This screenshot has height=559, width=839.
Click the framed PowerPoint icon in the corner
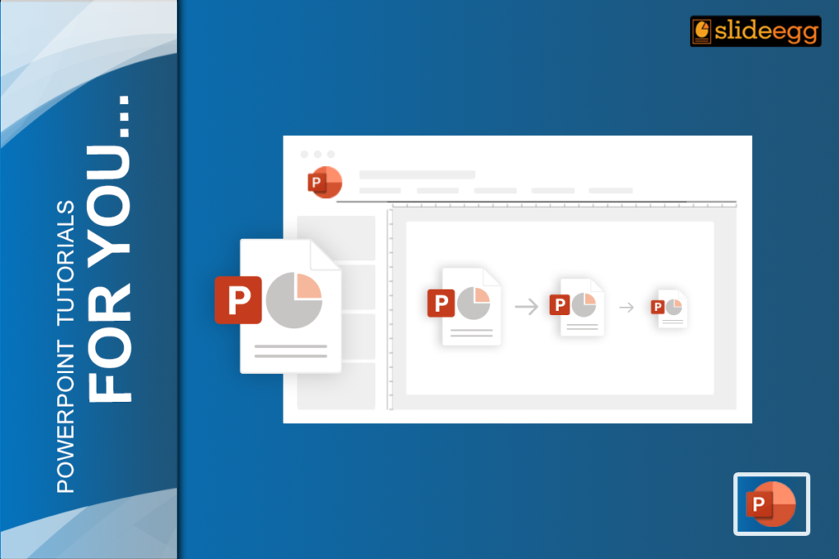coord(772,503)
